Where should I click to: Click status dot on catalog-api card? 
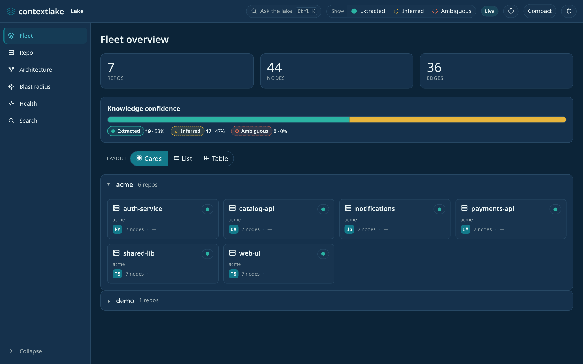[x=323, y=209]
